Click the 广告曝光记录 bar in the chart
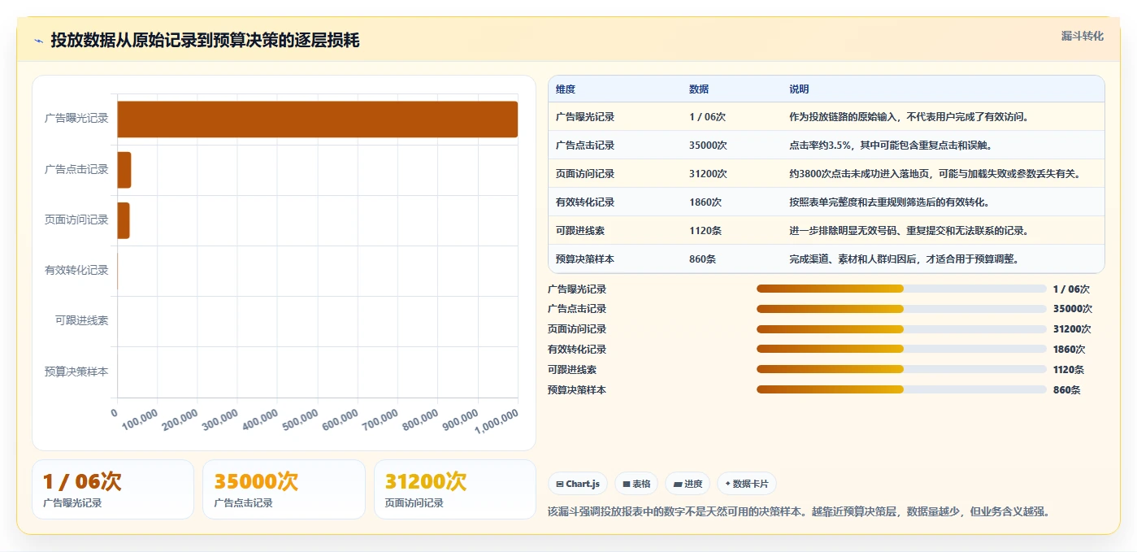This screenshot has width=1137, height=552. (x=317, y=120)
